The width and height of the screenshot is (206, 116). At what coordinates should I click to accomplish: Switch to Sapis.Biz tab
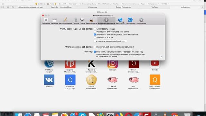[62, 7]
